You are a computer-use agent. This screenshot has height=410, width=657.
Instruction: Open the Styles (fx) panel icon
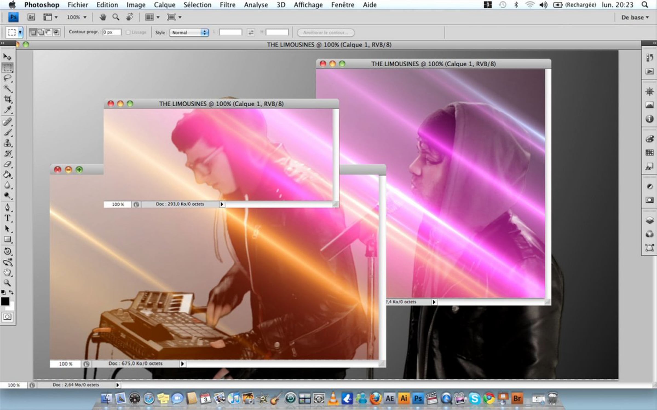point(649,166)
